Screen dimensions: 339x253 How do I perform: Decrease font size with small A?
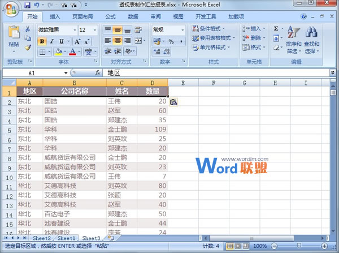(86, 41)
